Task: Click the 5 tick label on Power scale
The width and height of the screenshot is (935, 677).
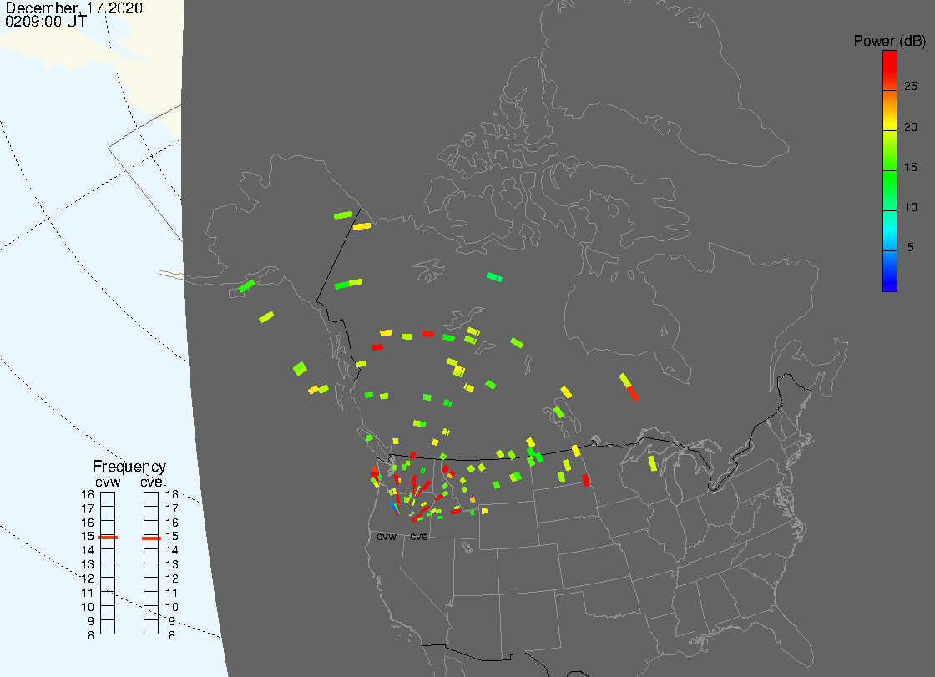Action: (x=910, y=248)
